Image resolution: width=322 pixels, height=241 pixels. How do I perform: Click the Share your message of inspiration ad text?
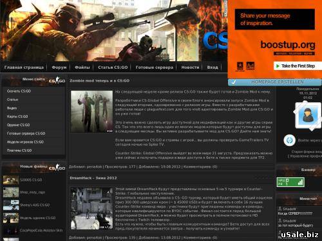coord(265,19)
